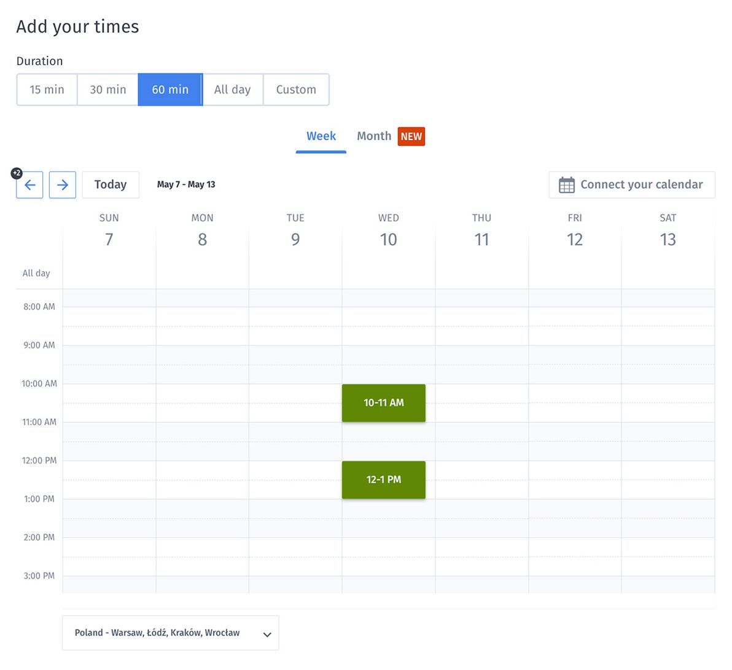732x670 pixels.
Task: Switch to the Month view tab
Action: [373, 136]
